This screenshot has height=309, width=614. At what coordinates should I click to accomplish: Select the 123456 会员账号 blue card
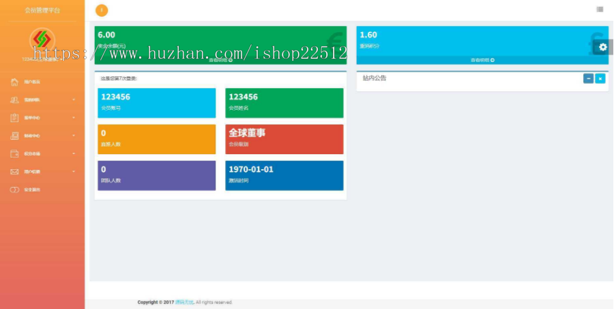point(157,103)
